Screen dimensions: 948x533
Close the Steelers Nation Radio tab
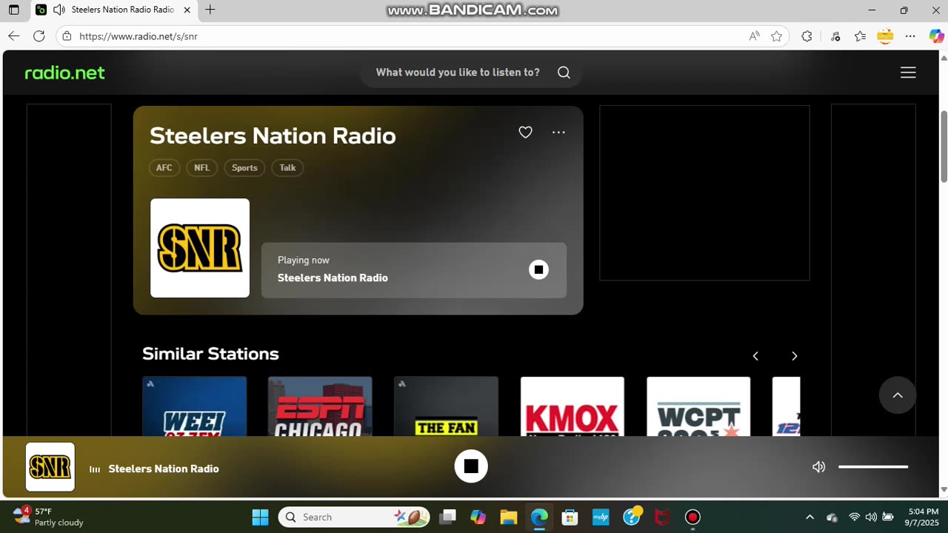187,10
